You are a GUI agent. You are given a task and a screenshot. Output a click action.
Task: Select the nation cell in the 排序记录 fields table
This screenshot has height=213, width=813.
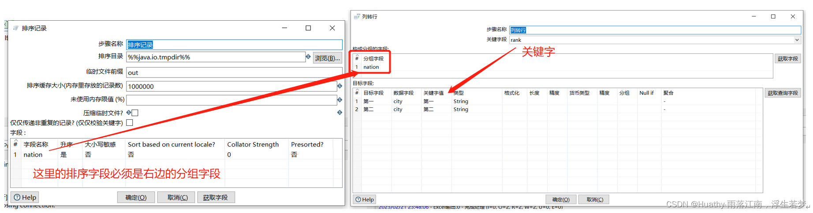pos(33,154)
